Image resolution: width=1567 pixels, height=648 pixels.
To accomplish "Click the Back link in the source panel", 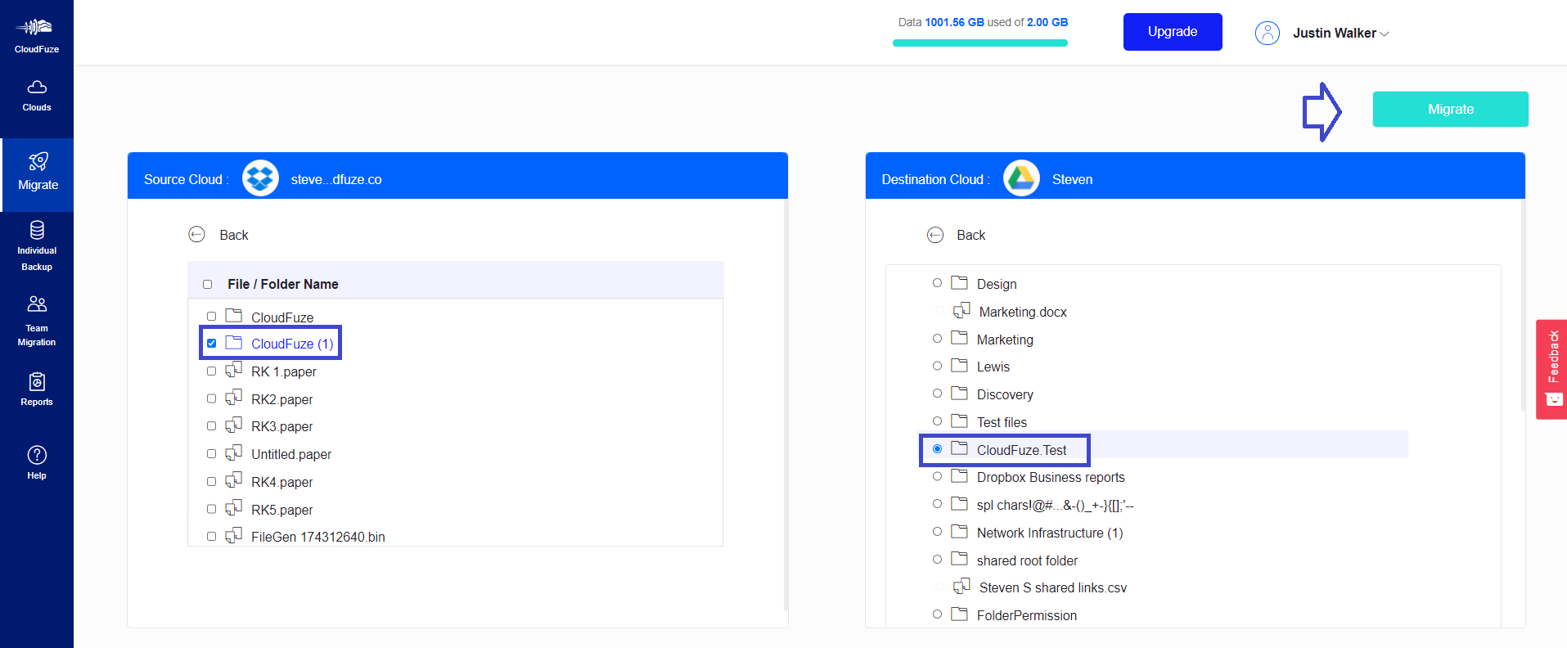I will (x=234, y=236).
